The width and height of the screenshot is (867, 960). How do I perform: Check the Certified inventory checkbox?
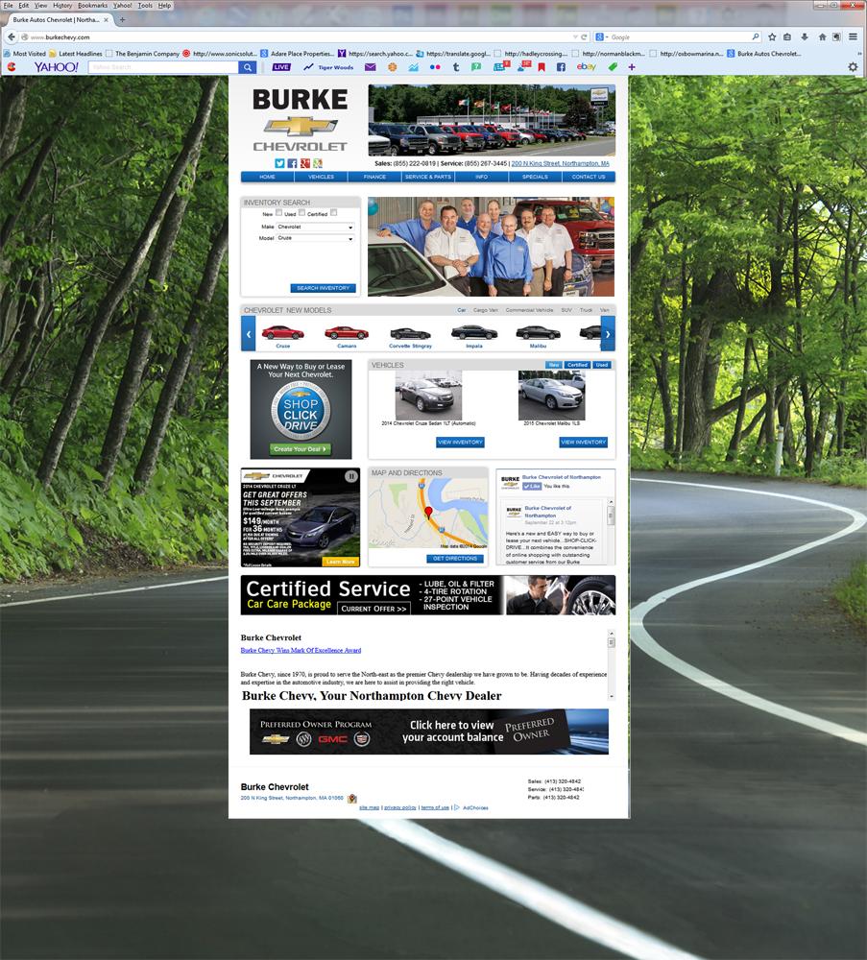(334, 212)
